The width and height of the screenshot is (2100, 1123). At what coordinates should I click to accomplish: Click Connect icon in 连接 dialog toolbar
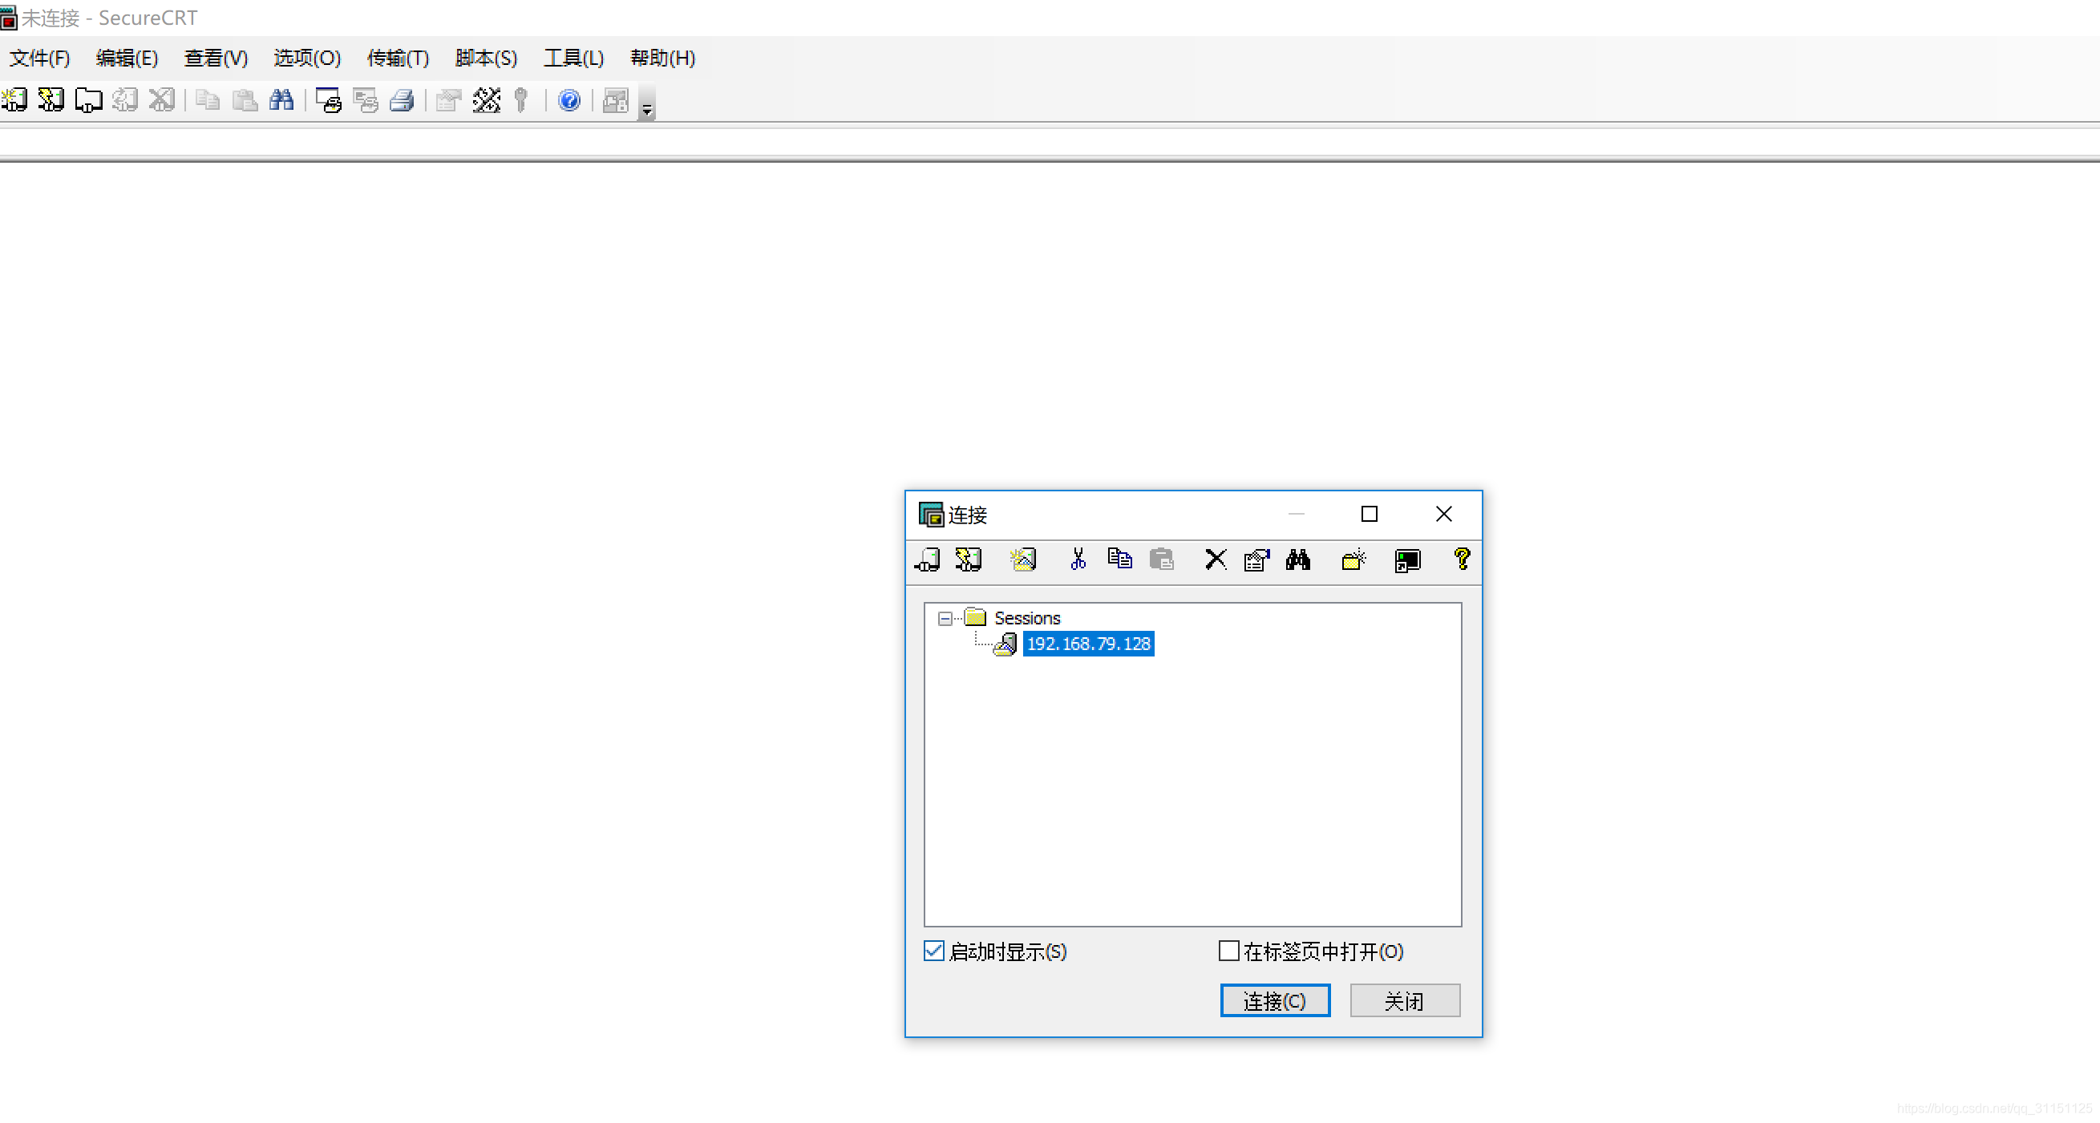pos(928,559)
